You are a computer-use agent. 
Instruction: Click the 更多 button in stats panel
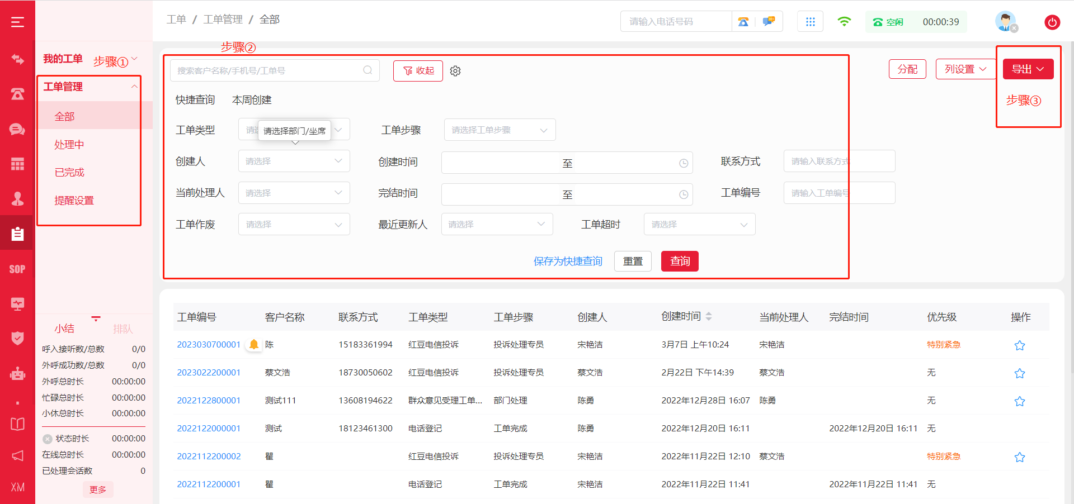(98, 489)
